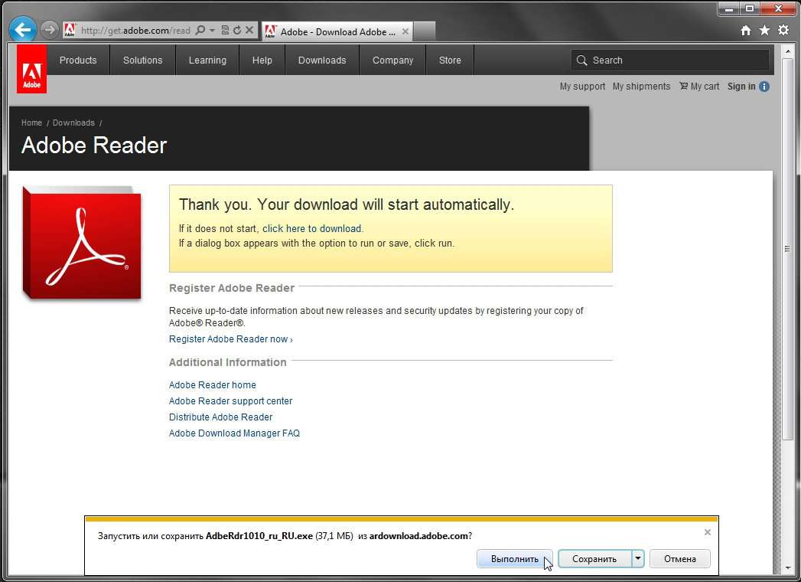Open the browser Home icon
This screenshot has width=801, height=582.
pos(746,31)
